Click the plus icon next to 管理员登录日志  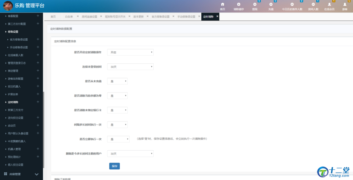coord(38,63)
